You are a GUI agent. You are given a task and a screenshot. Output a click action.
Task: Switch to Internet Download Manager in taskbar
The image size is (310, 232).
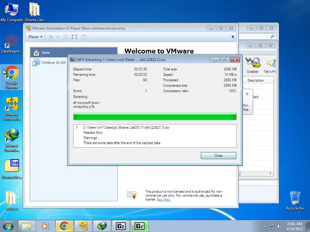point(102,226)
